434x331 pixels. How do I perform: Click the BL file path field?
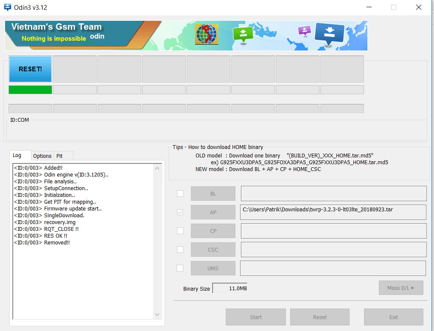(333, 194)
